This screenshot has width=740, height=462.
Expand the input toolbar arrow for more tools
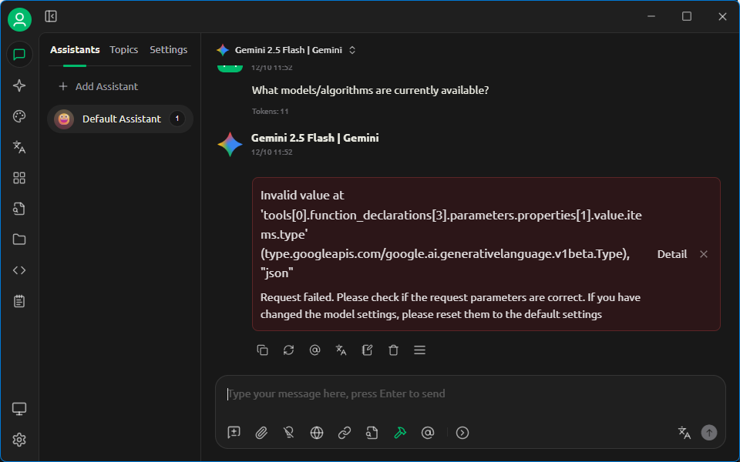pyautogui.click(x=462, y=433)
